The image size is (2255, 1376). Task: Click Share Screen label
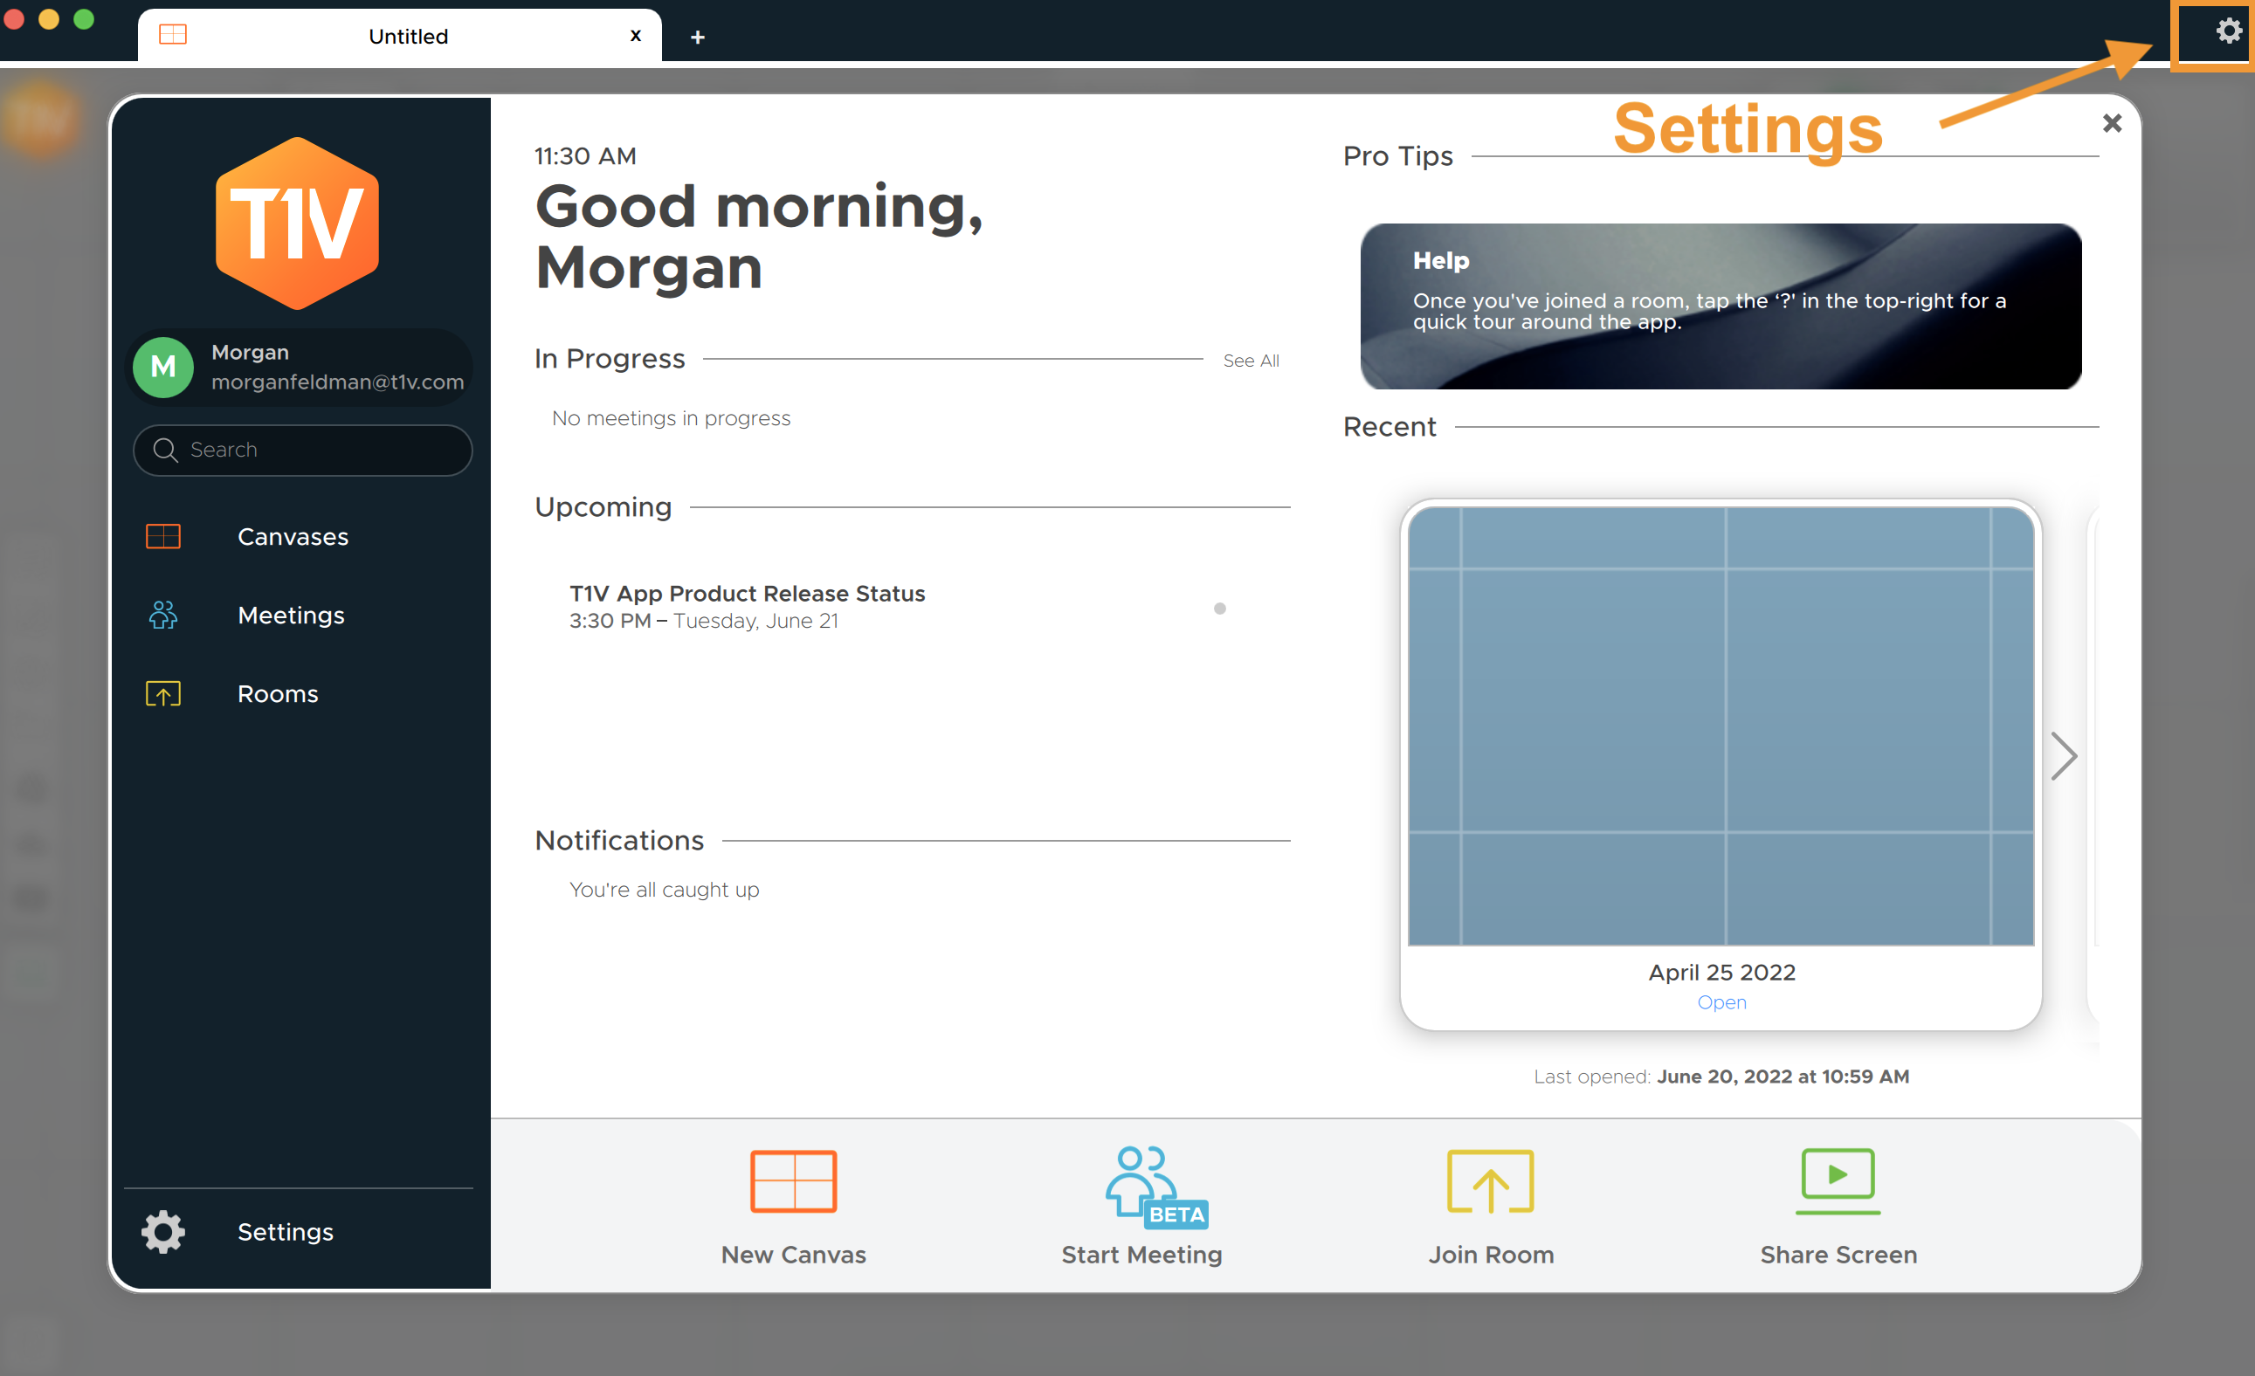tap(1838, 1256)
